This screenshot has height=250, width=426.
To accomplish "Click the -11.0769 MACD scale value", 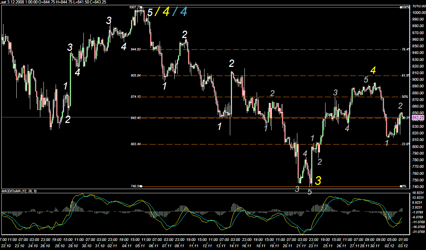I will click(x=418, y=222).
